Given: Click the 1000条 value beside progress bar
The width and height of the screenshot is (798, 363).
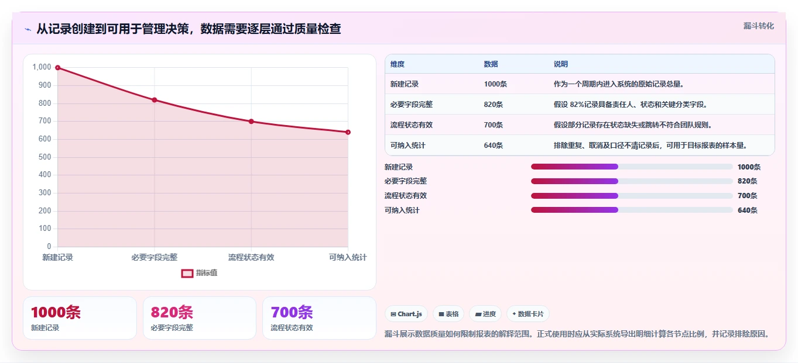Looking at the screenshot, I should (749, 167).
